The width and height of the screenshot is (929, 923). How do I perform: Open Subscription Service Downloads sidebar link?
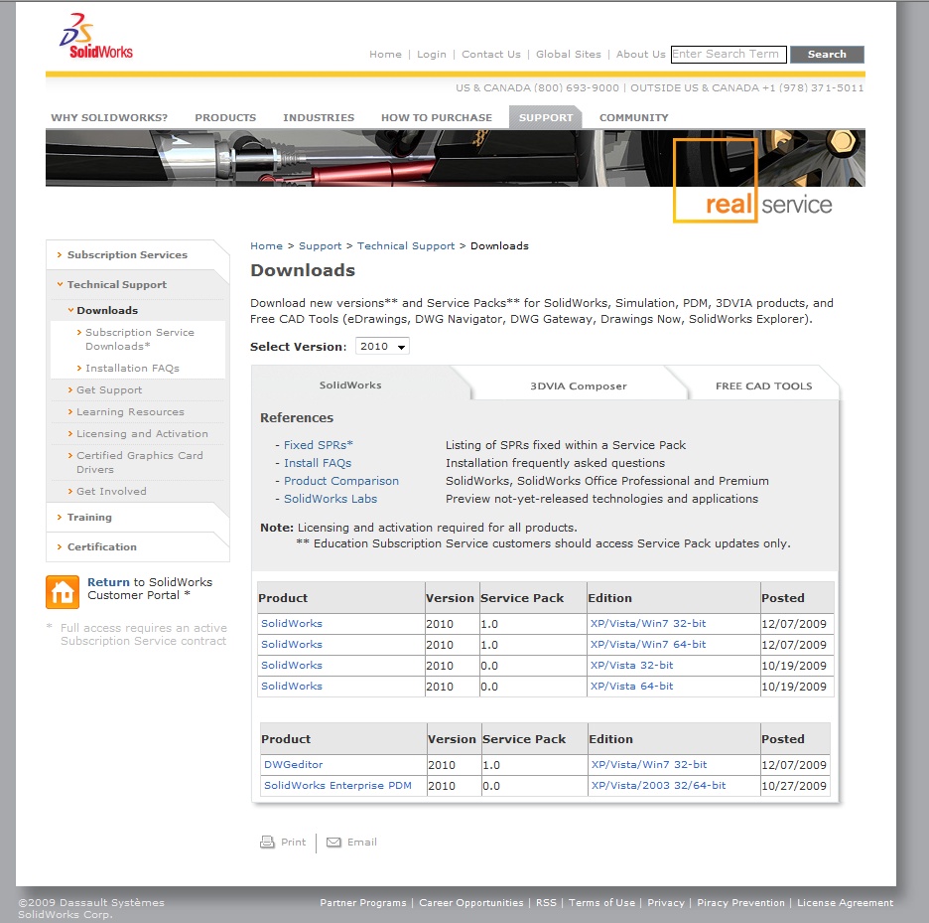coord(139,340)
